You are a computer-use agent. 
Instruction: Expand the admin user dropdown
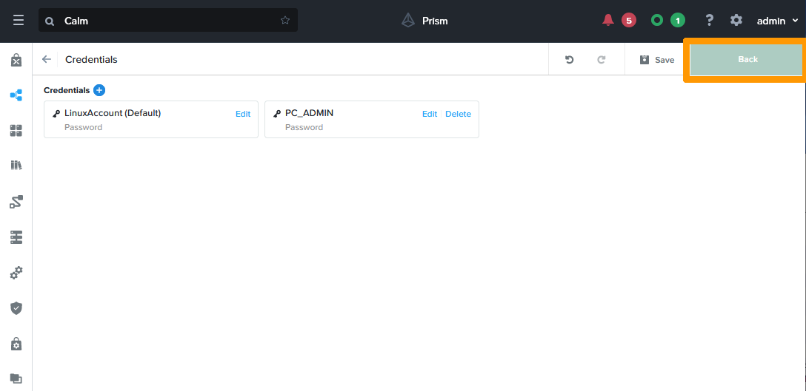(777, 21)
